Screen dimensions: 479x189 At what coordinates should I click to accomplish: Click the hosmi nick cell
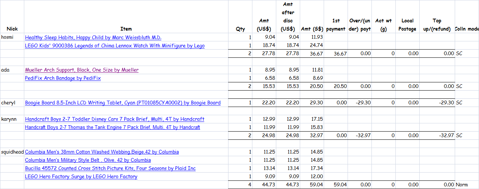point(12,37)
